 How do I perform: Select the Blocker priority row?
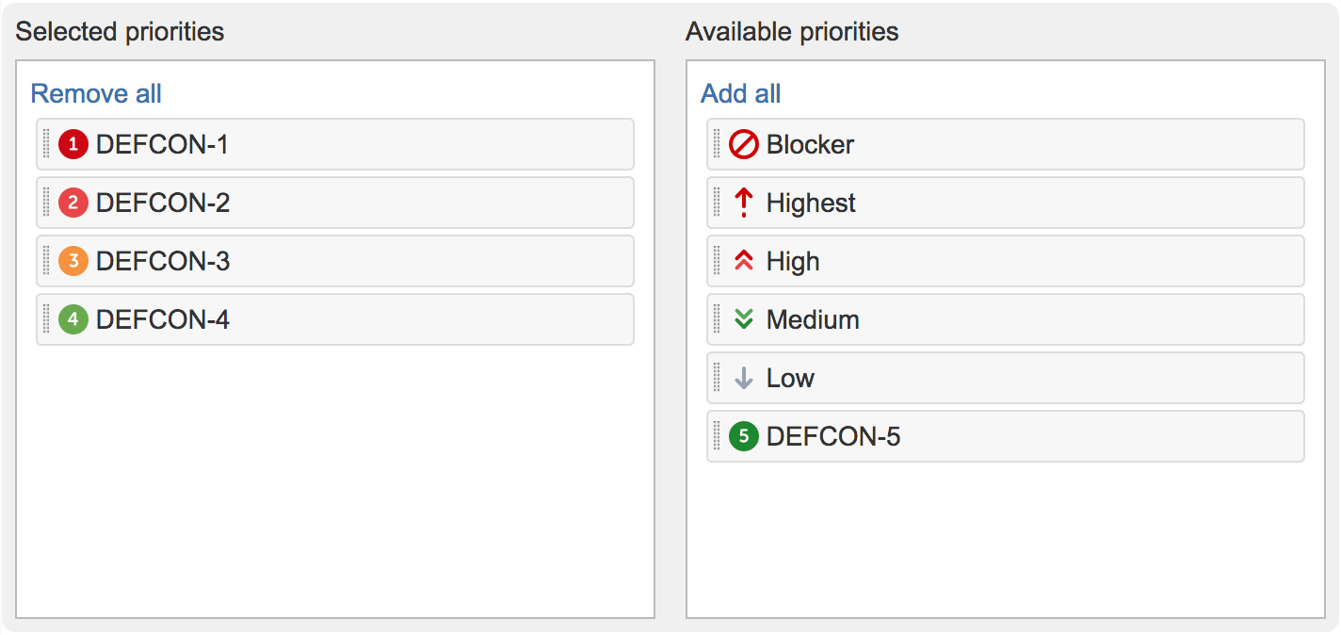tap(1004, 144)
